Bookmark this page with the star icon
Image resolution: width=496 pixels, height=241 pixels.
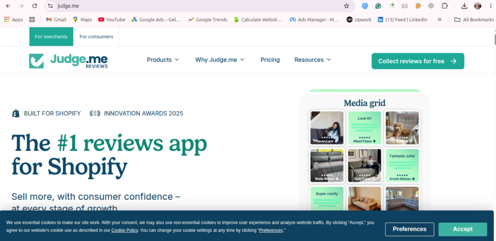[346, 6]
